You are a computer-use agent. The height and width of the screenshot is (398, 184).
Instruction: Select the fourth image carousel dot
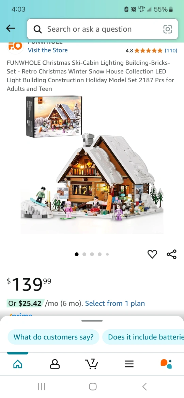99,254
